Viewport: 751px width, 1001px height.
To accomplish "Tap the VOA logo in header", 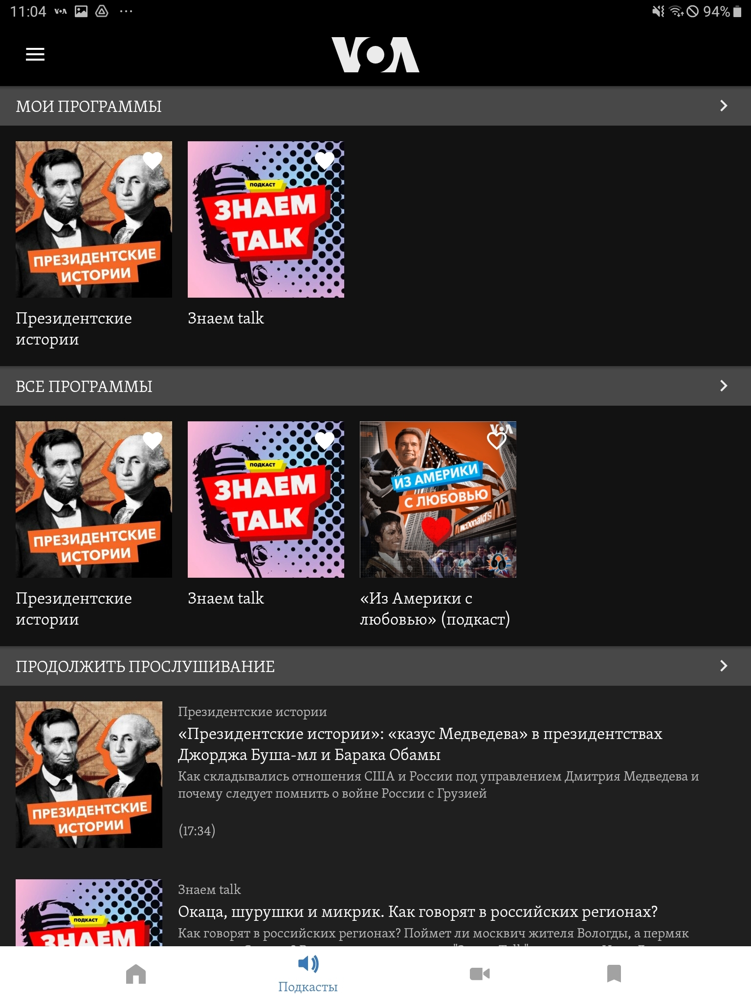I will tap(375, 55).
